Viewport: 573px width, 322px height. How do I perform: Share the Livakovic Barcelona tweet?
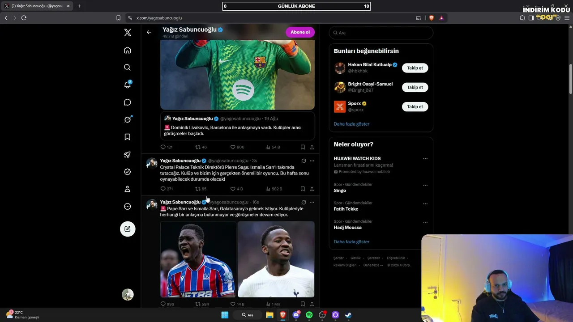[312, 147]
